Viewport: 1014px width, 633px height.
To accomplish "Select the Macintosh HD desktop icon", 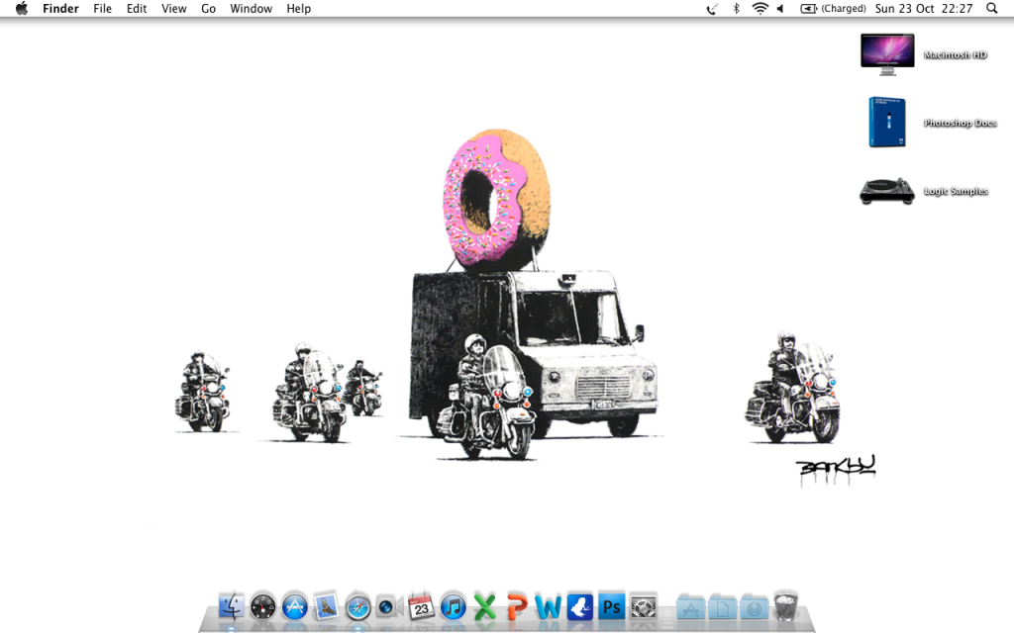I will 887,55.
